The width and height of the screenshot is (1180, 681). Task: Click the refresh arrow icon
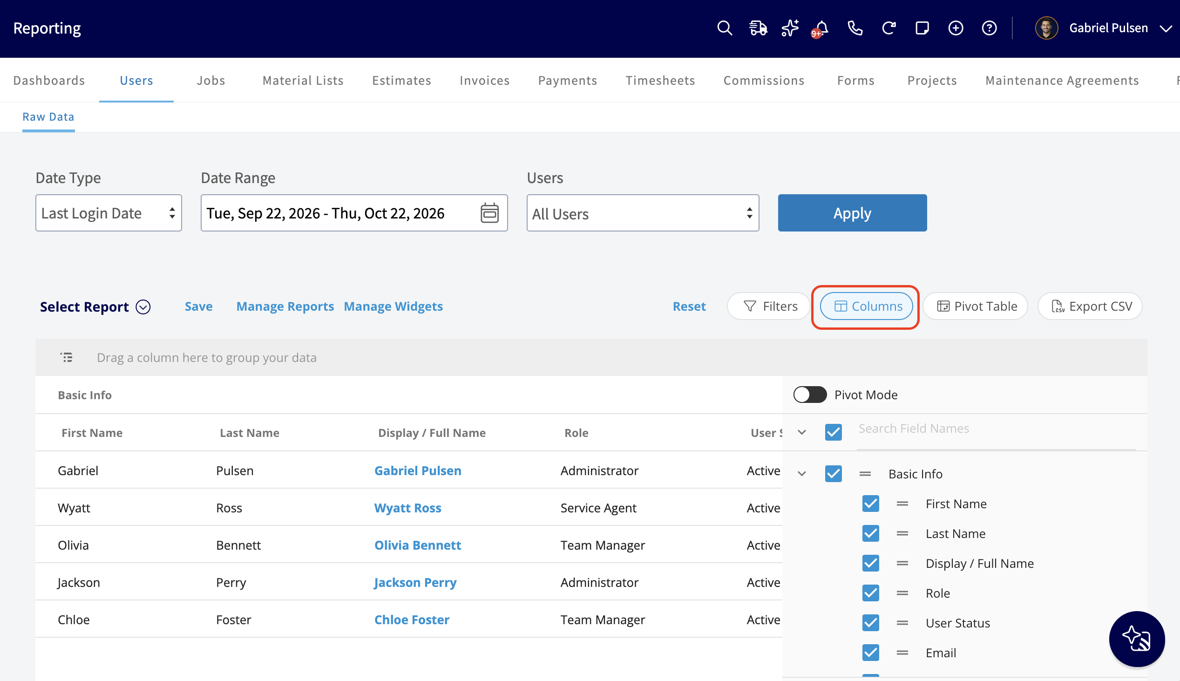tap(889, 28)
